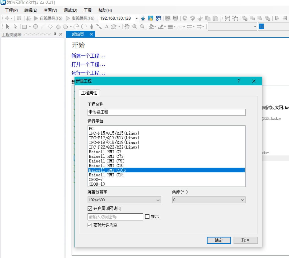Select the hand pan tool
289x258 pixels.
pyautogui.click(x=127, y=27)
